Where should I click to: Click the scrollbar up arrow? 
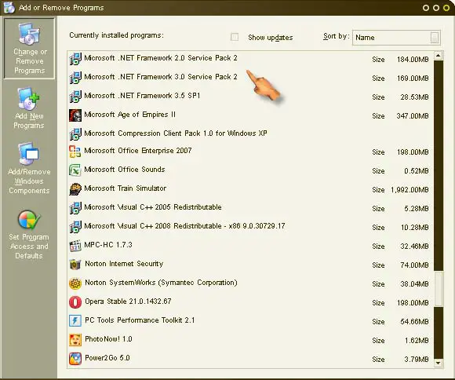(439, 56)
